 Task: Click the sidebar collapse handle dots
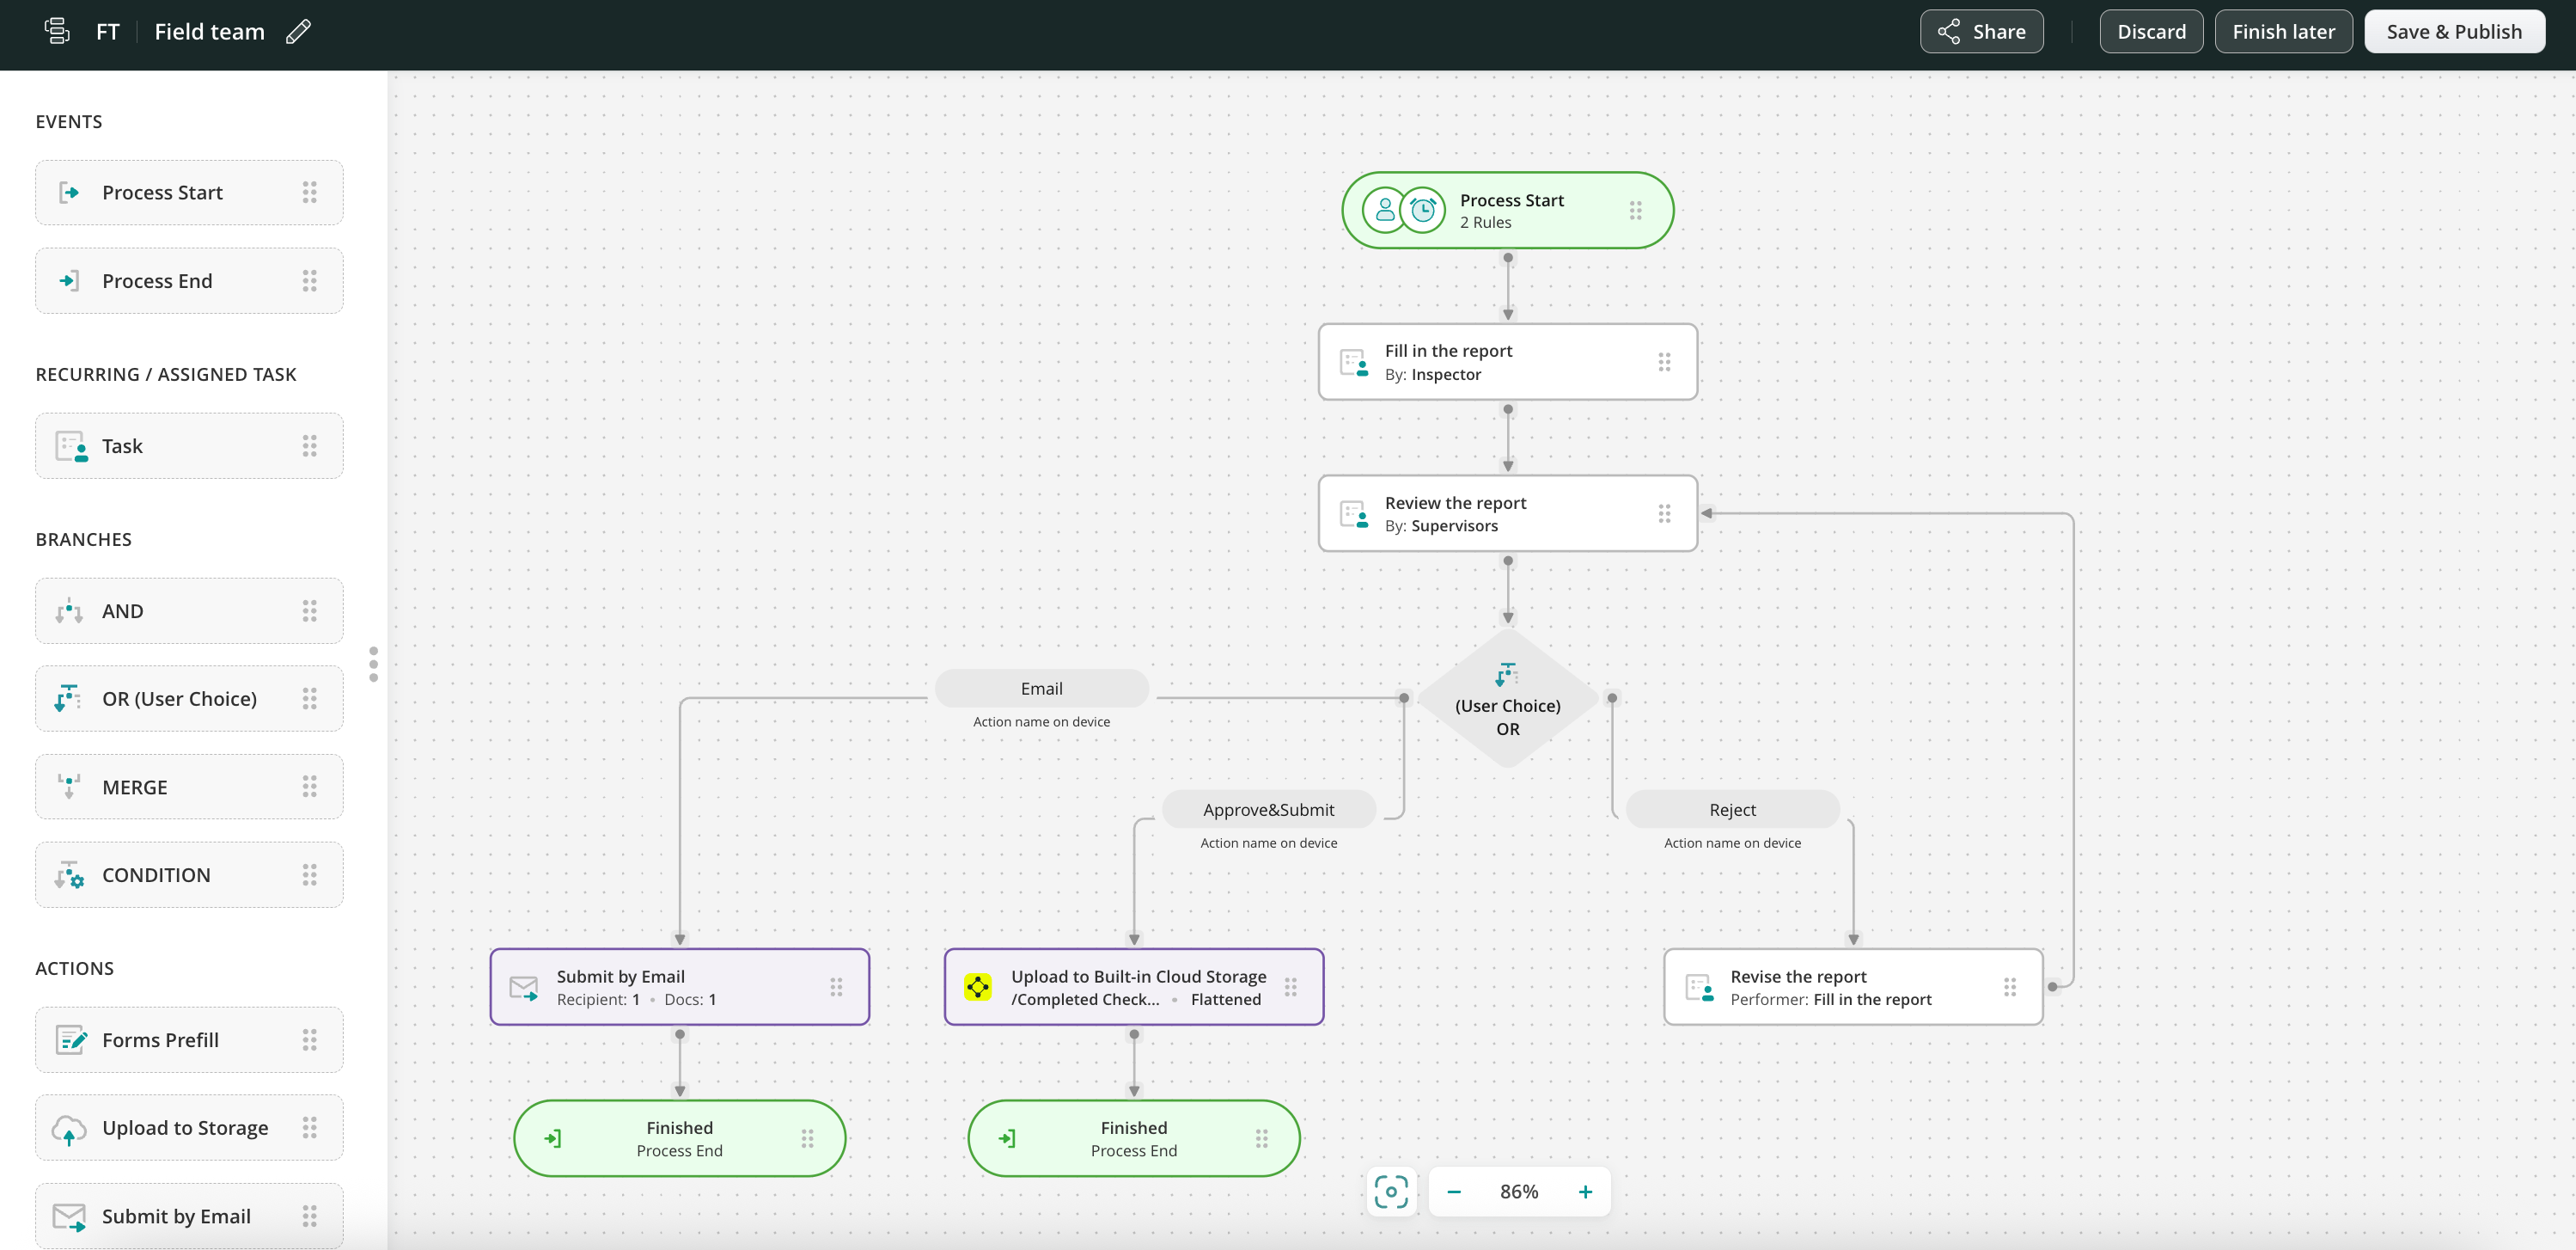[x=373, y=664]
